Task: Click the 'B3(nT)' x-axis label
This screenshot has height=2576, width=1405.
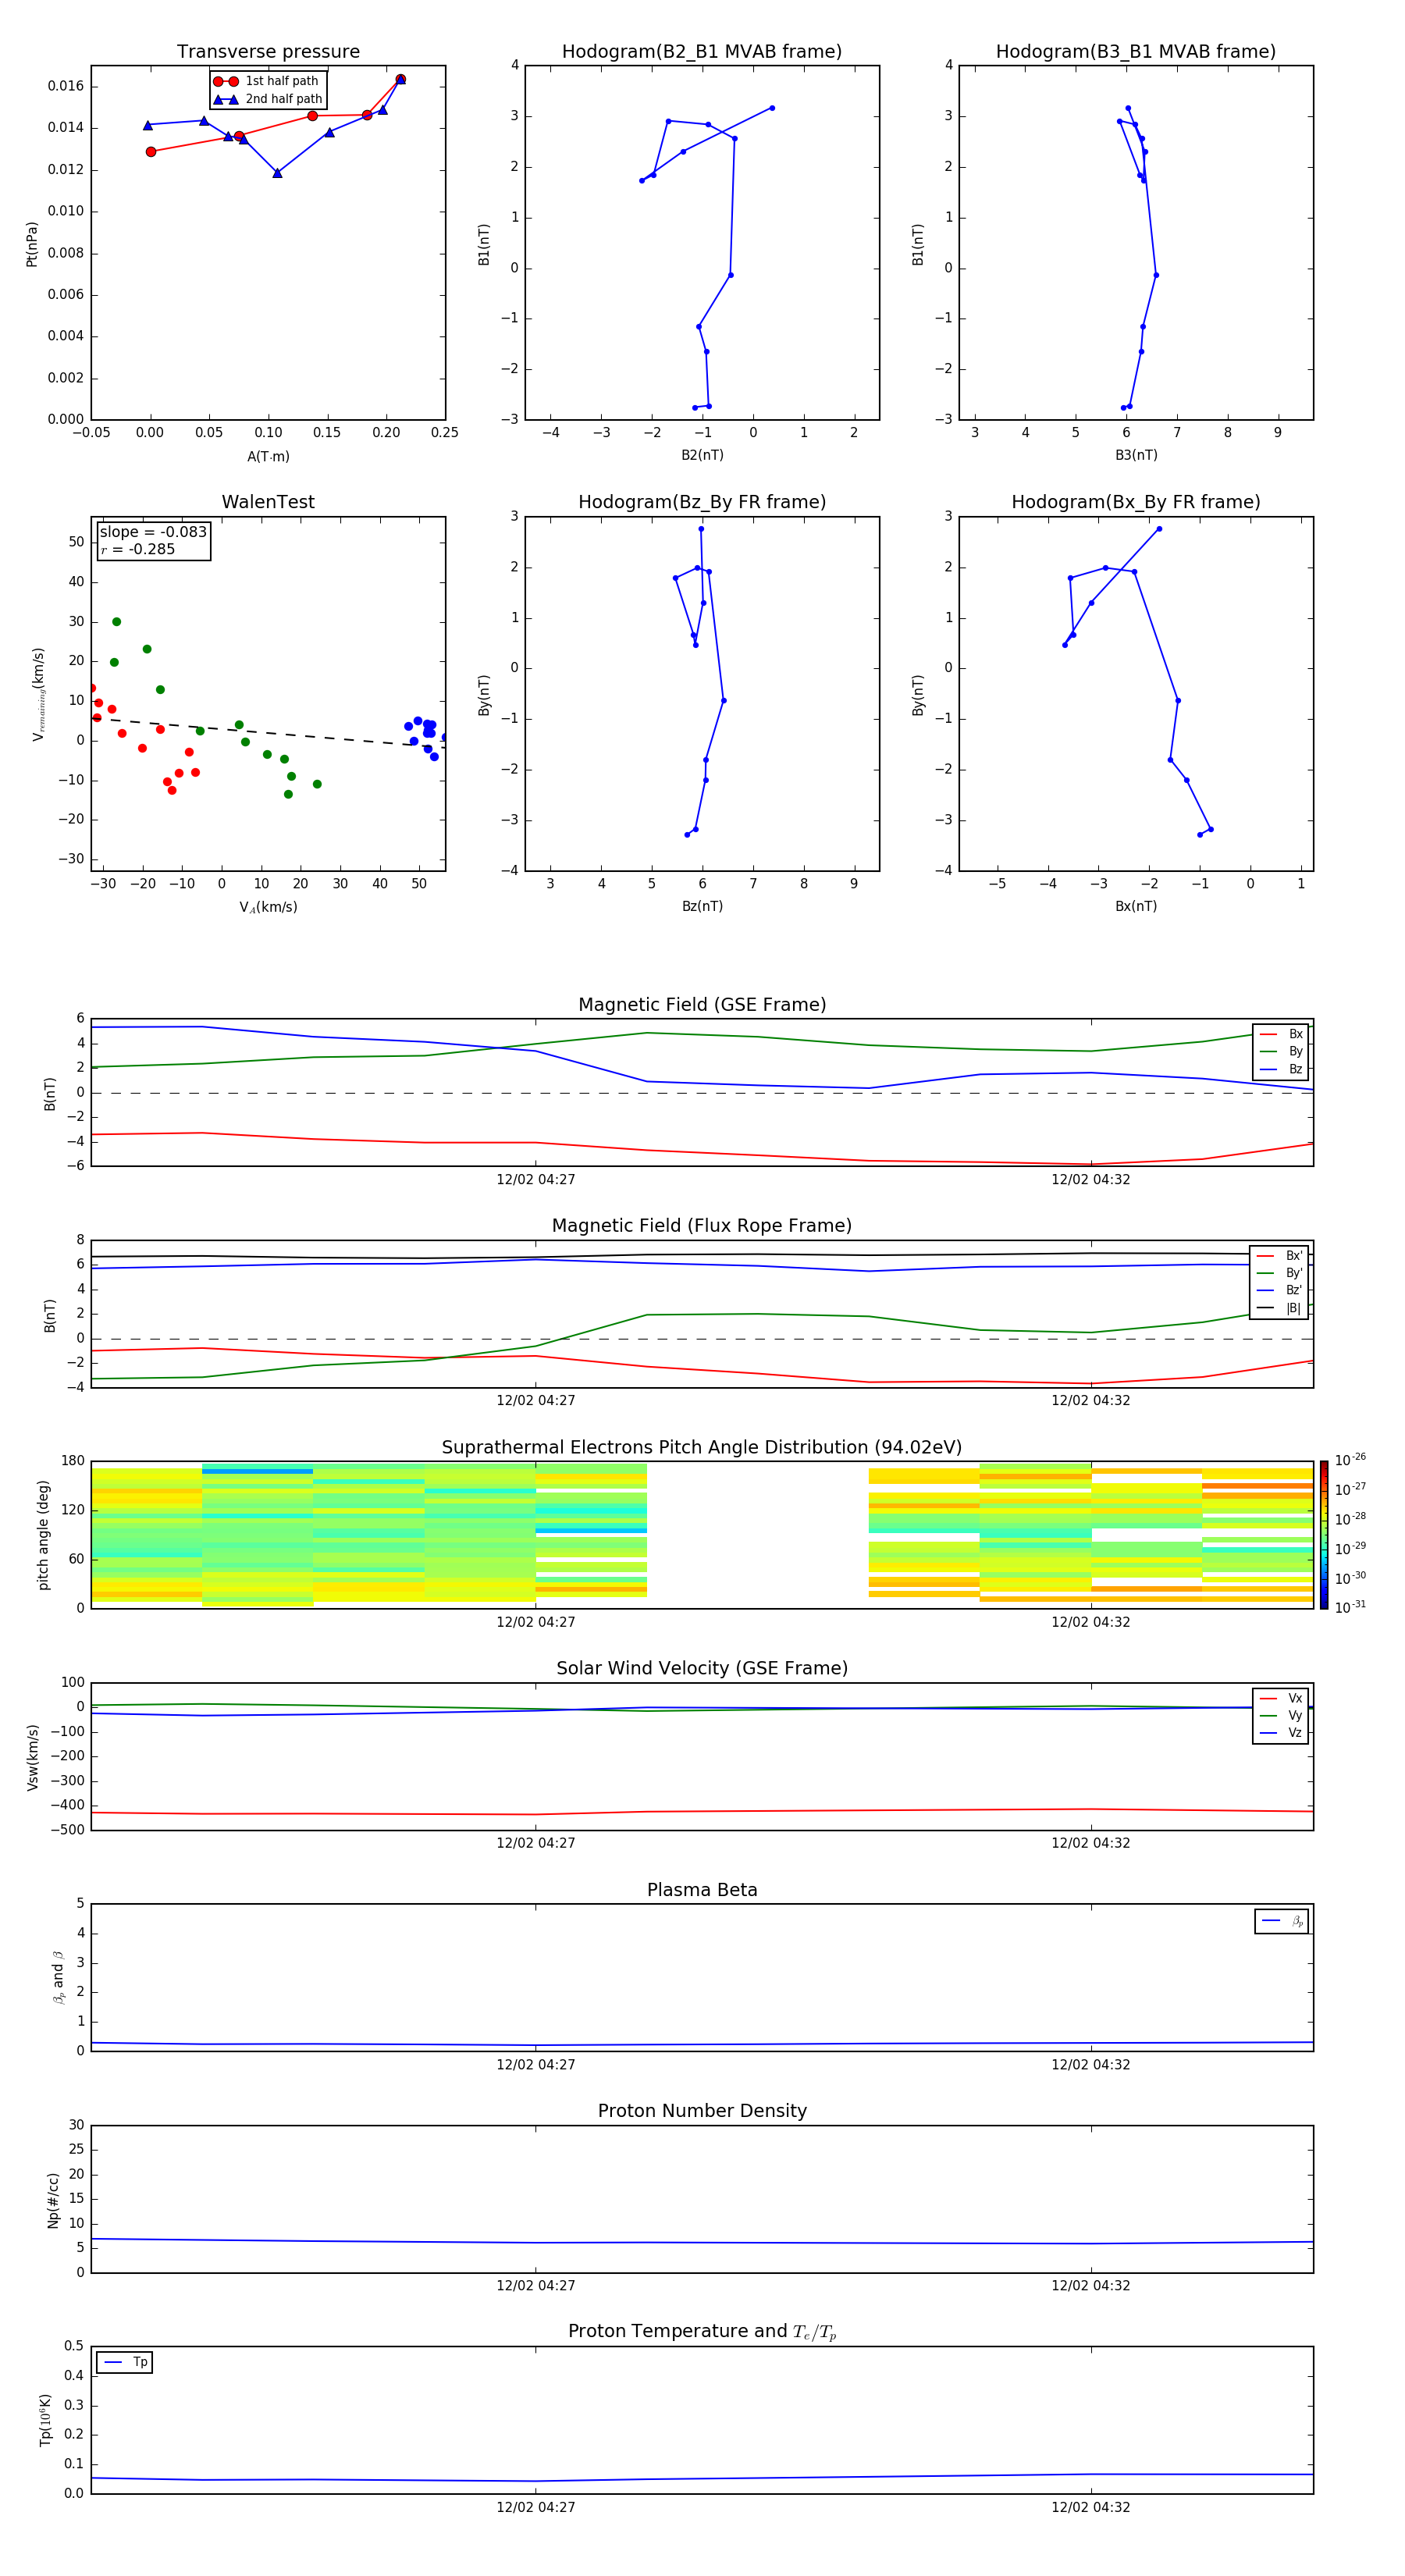Action: coord(1136,455)
